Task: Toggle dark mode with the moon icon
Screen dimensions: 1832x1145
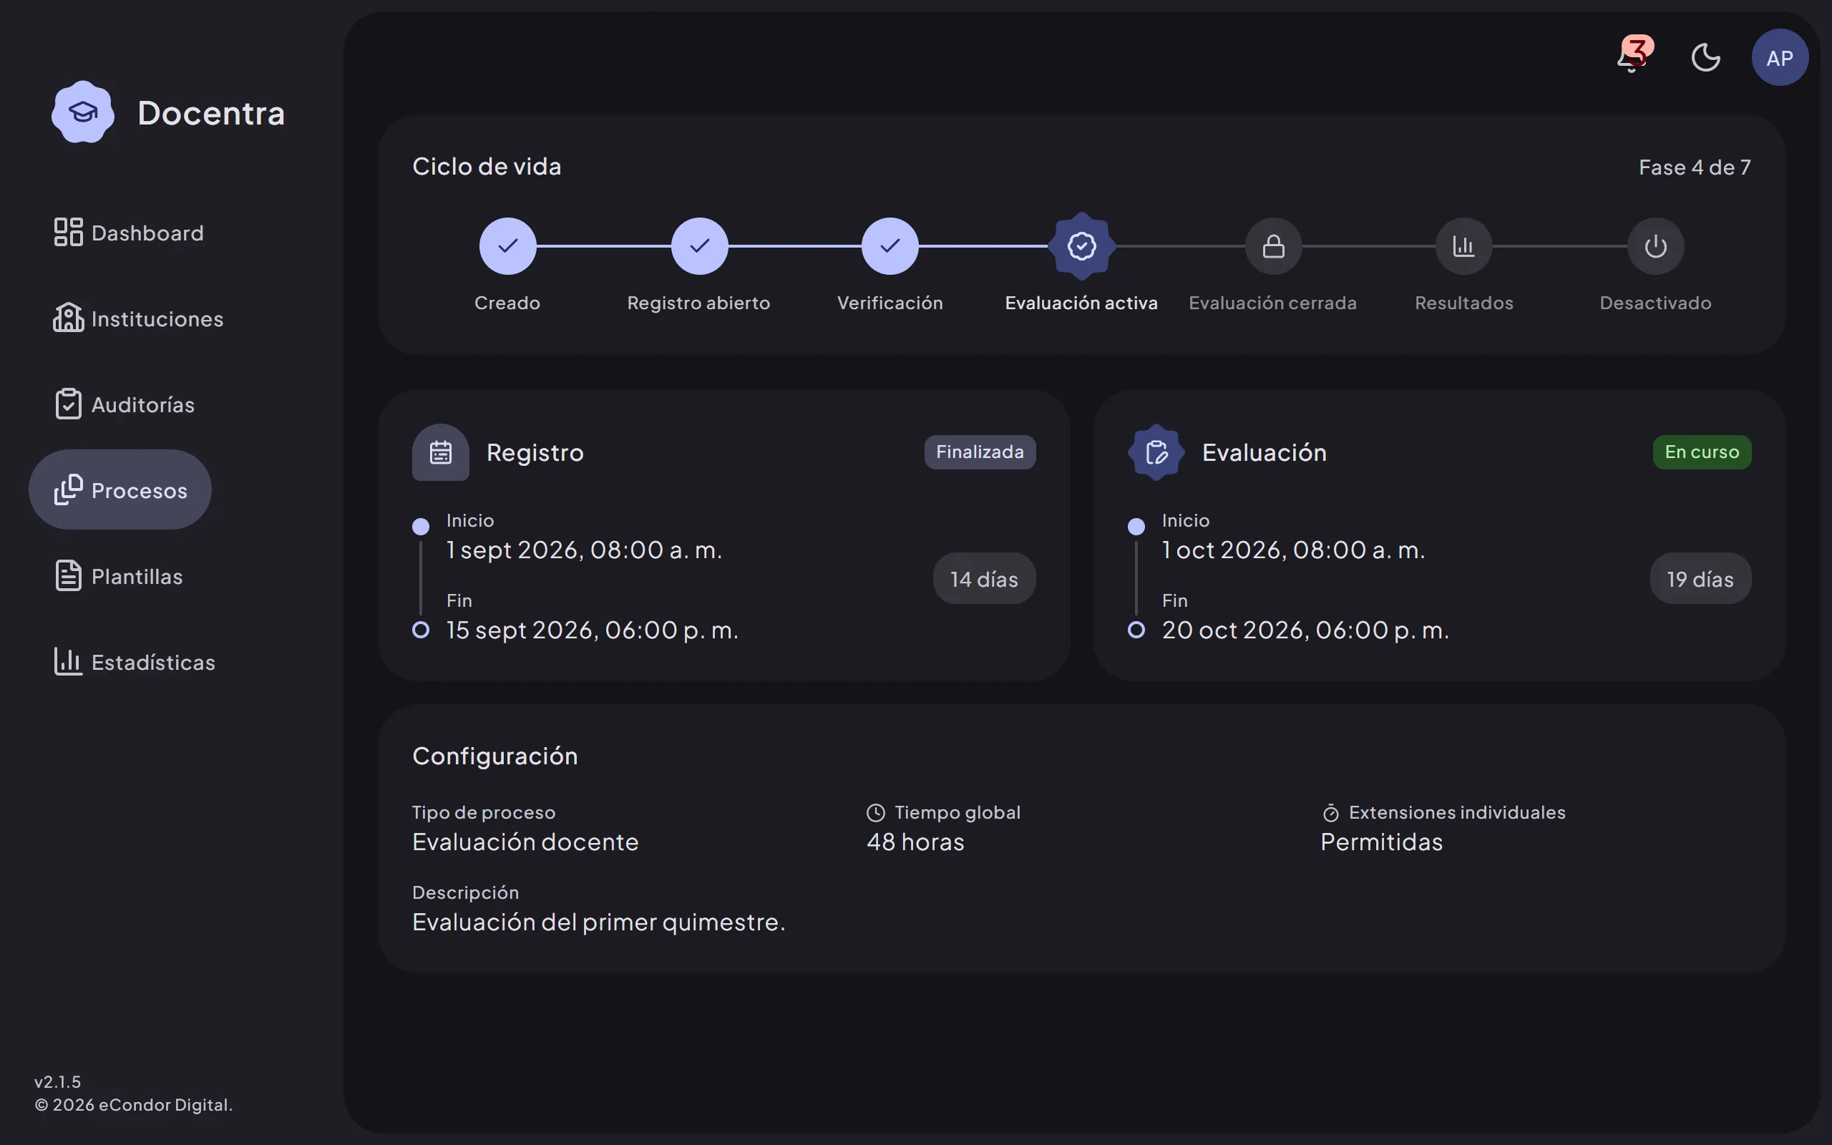Action: point(1705,57)
